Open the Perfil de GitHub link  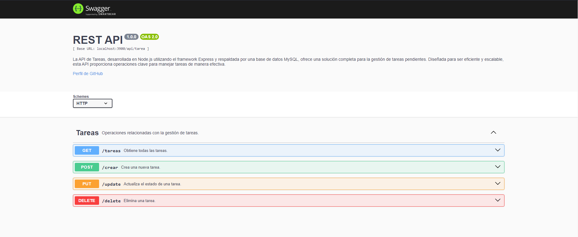88,74
